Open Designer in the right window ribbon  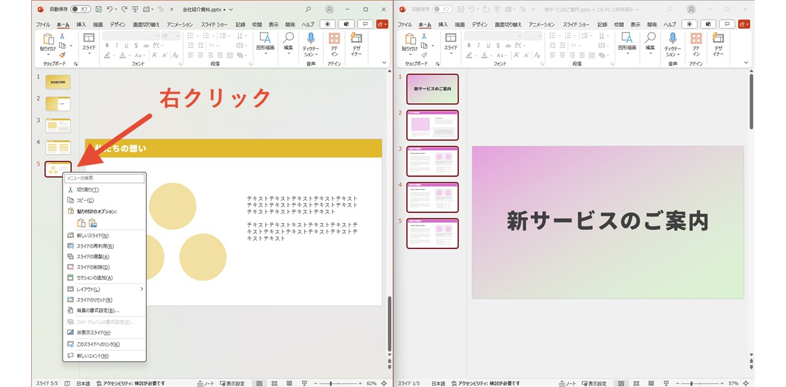click(718, 44)
